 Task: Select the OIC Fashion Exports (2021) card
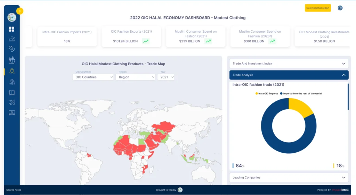[131, 36]
